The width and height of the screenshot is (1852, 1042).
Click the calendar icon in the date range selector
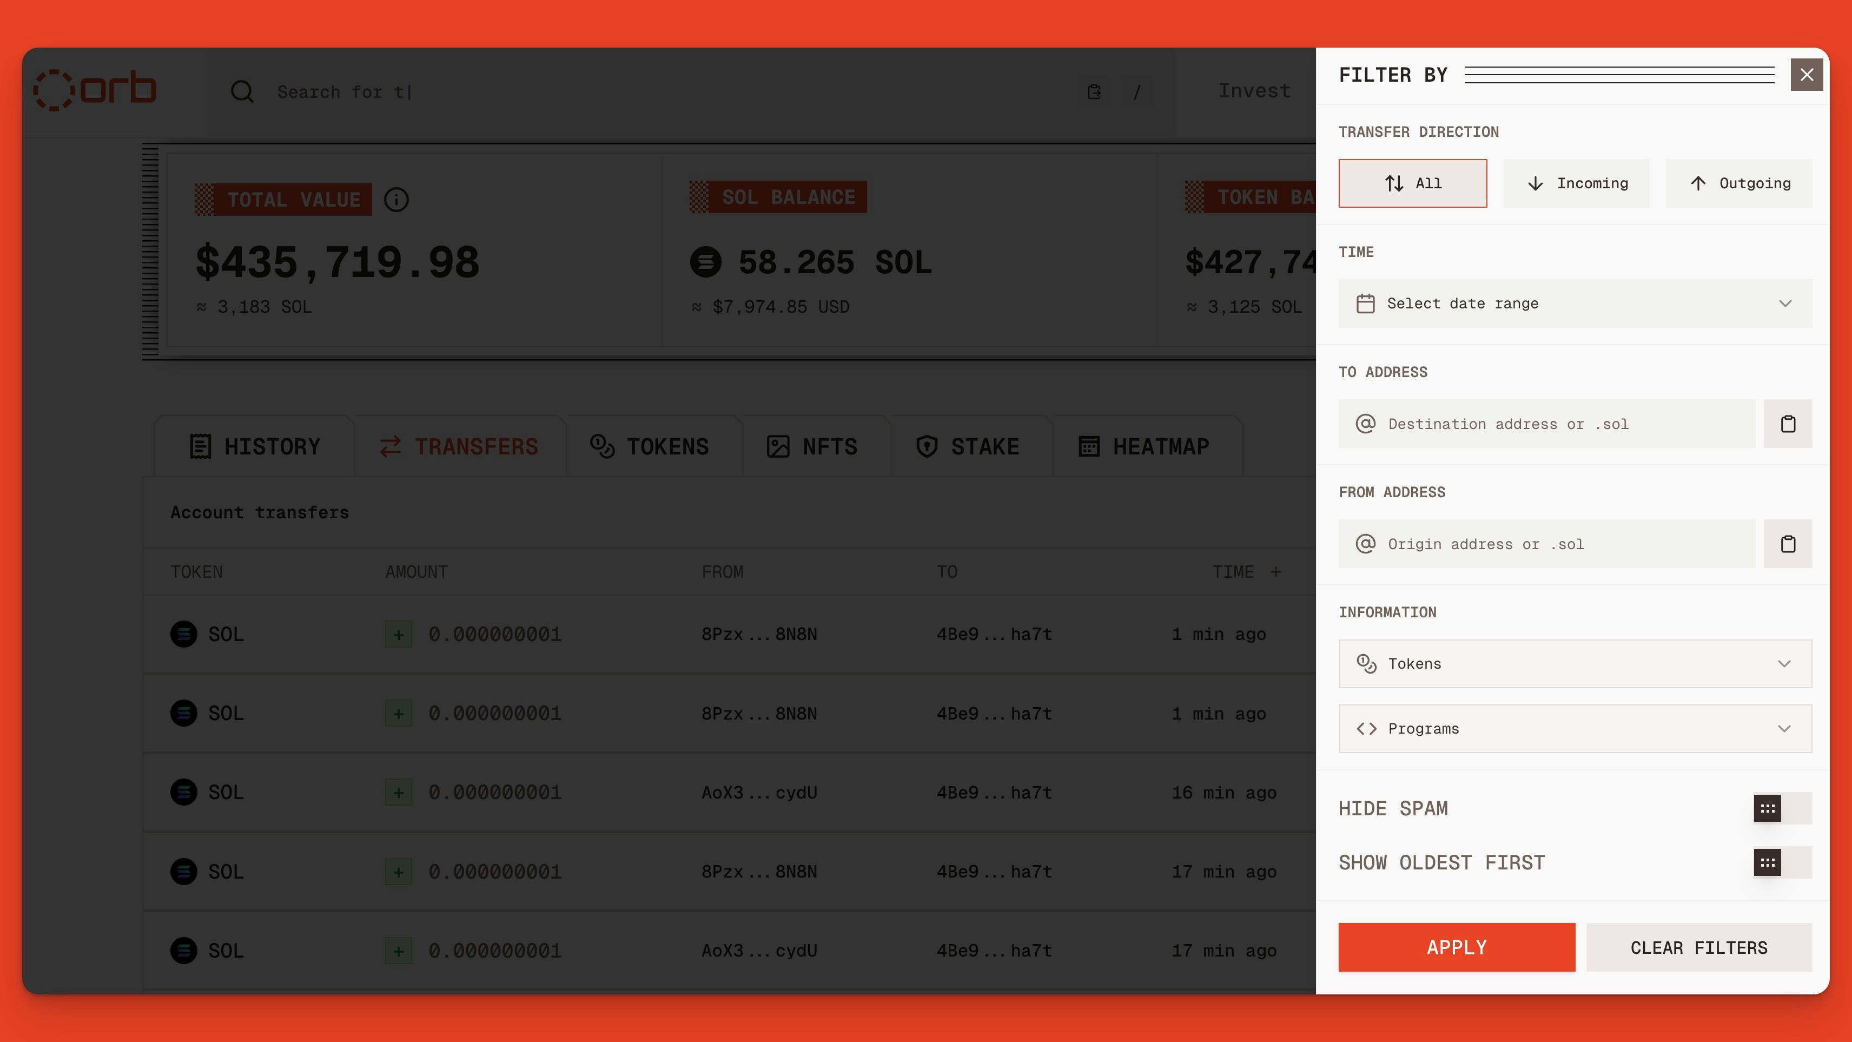[x=1365, y=304]
